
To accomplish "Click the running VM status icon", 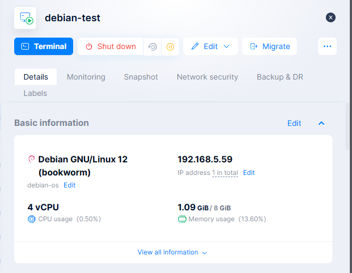I will (25, 18).
